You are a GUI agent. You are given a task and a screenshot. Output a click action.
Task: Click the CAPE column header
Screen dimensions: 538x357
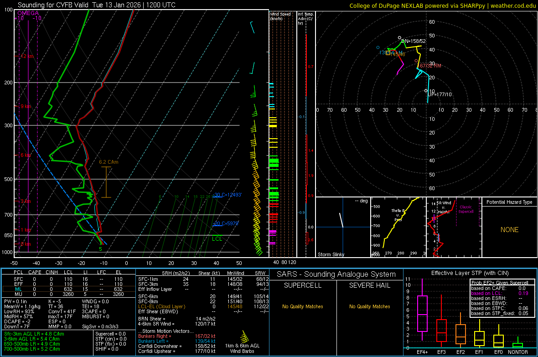click(x=35, y=272)
